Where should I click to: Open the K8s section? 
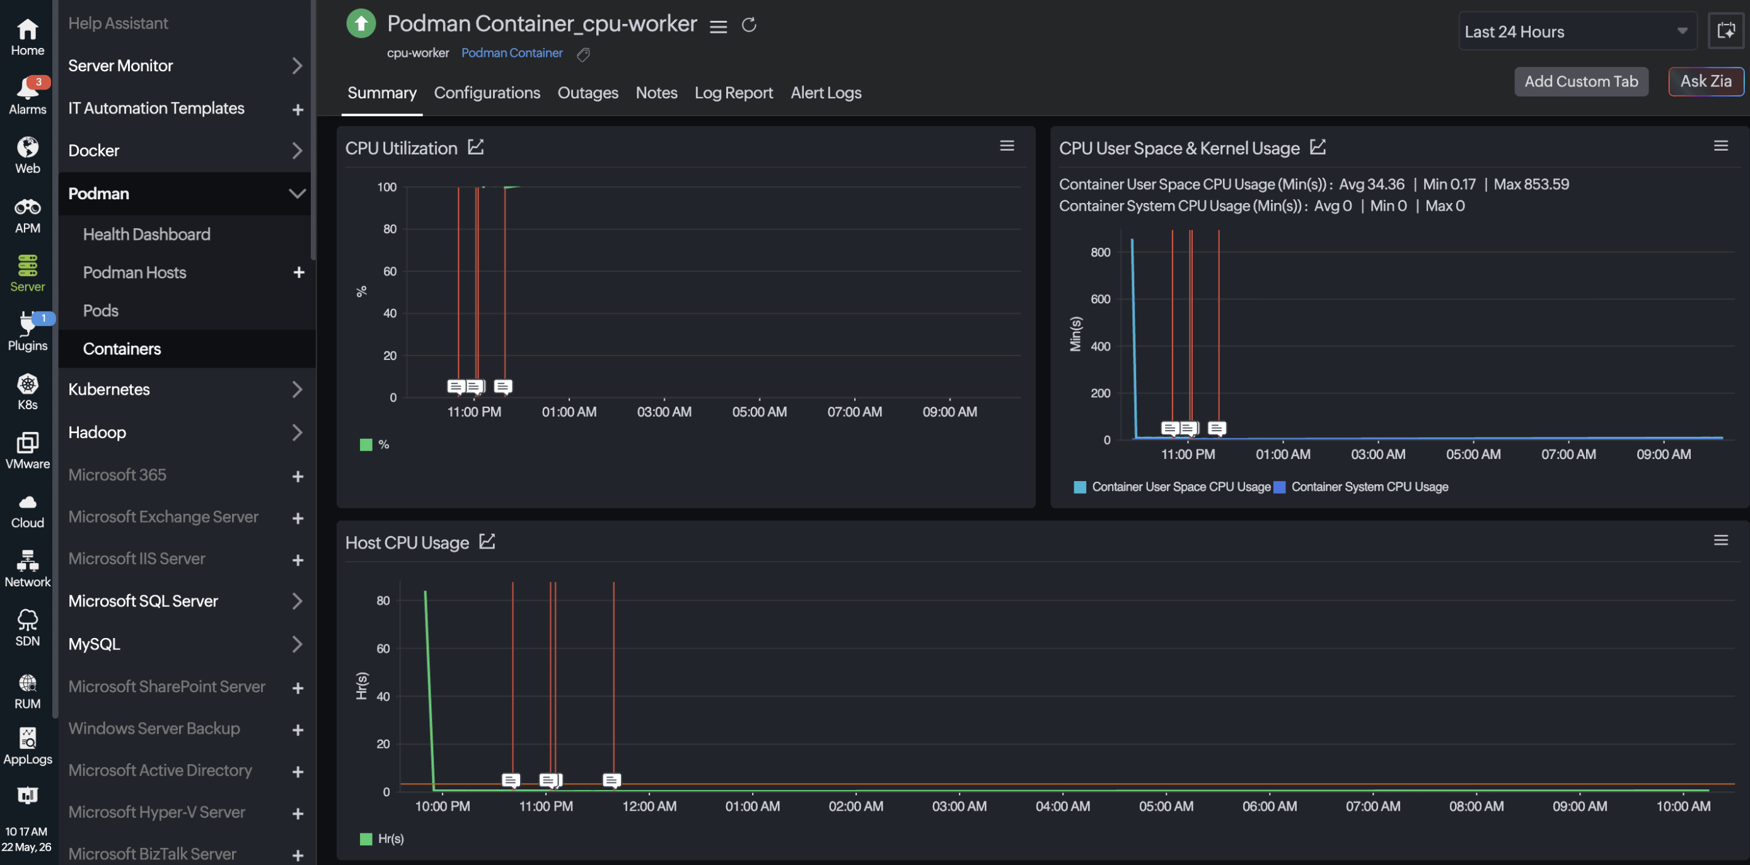27,392
